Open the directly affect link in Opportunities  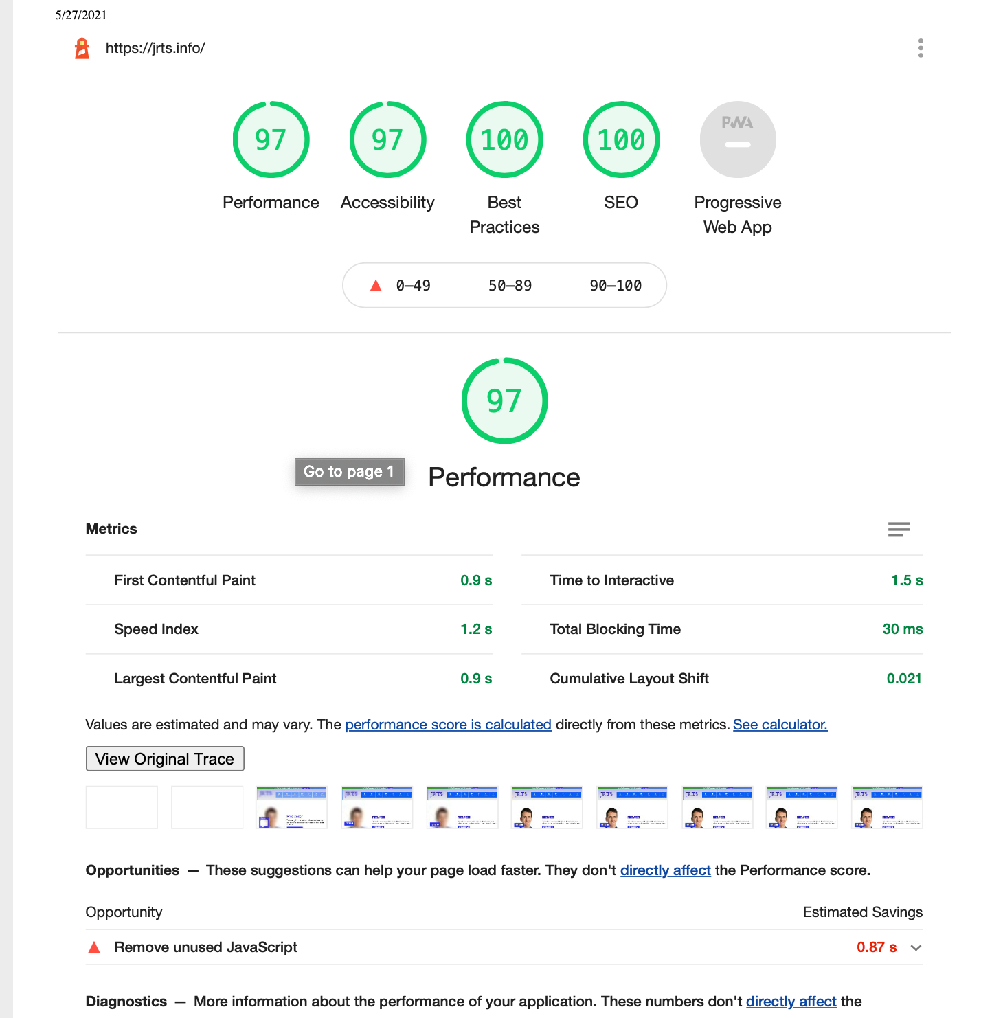(665, 870)
